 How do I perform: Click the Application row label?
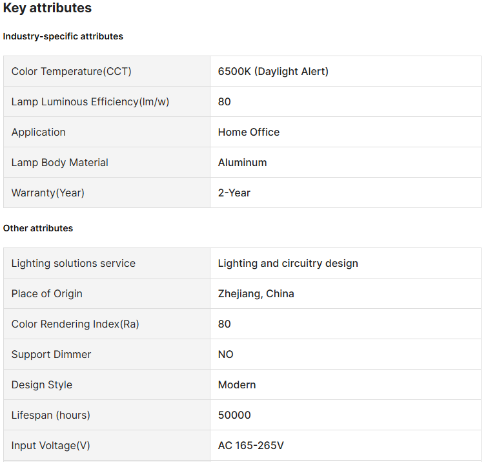pyautogui.click(x=39, y=132)
